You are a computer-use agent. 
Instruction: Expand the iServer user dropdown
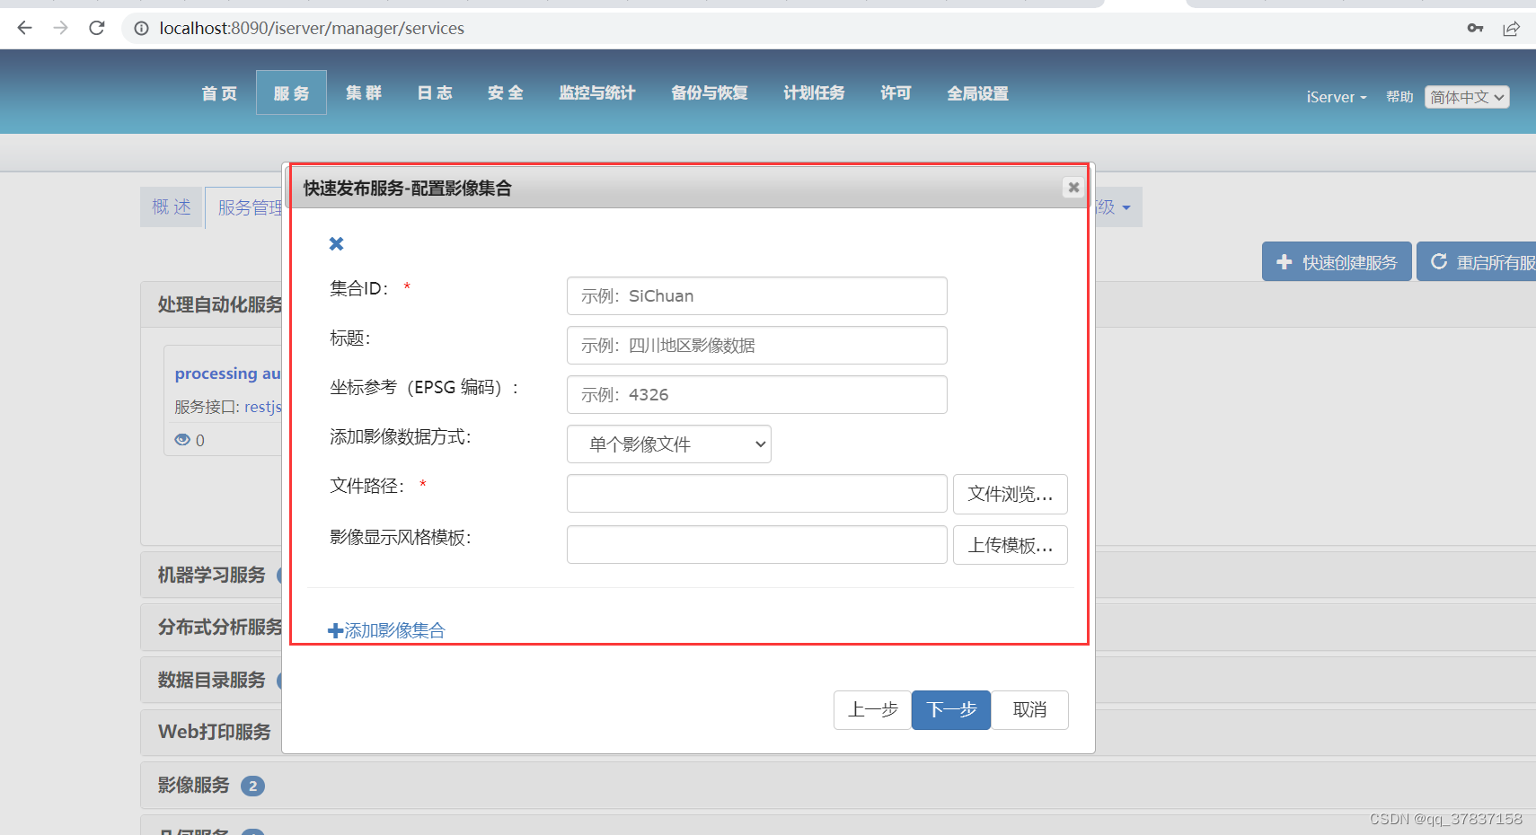pyautogui.click(x=1337, y=97)
